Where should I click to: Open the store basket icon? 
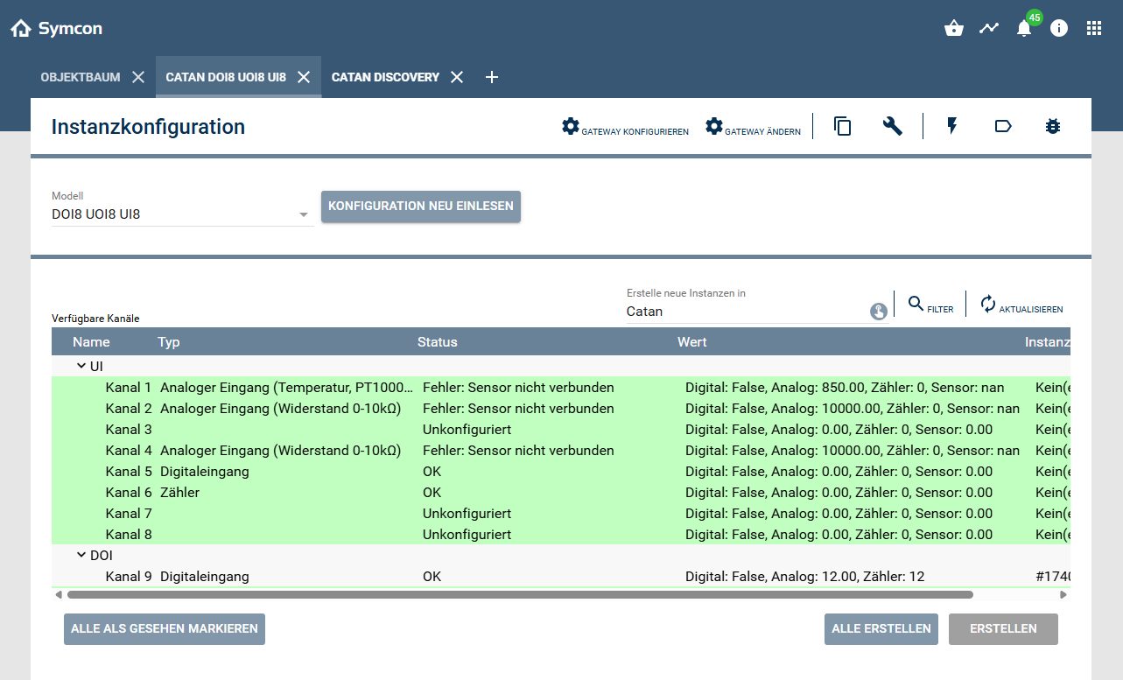(954, 28)
